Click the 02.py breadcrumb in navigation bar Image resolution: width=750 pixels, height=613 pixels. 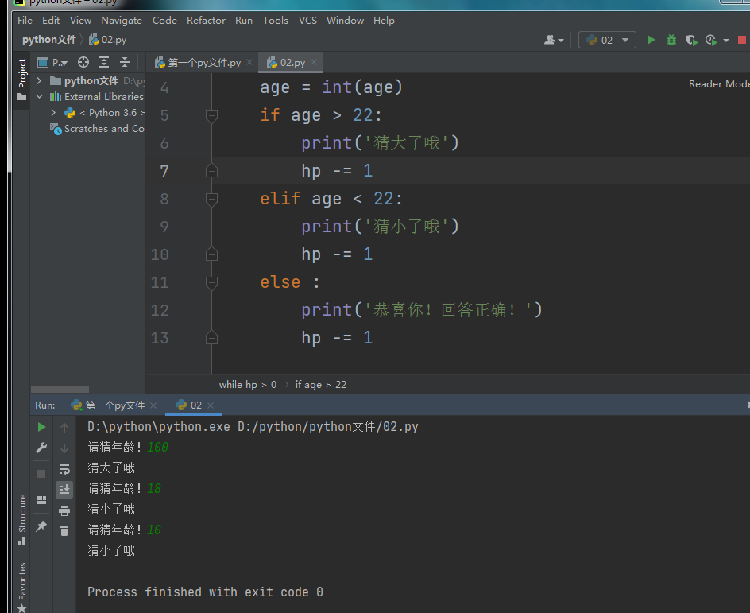(x=107, y=40)
